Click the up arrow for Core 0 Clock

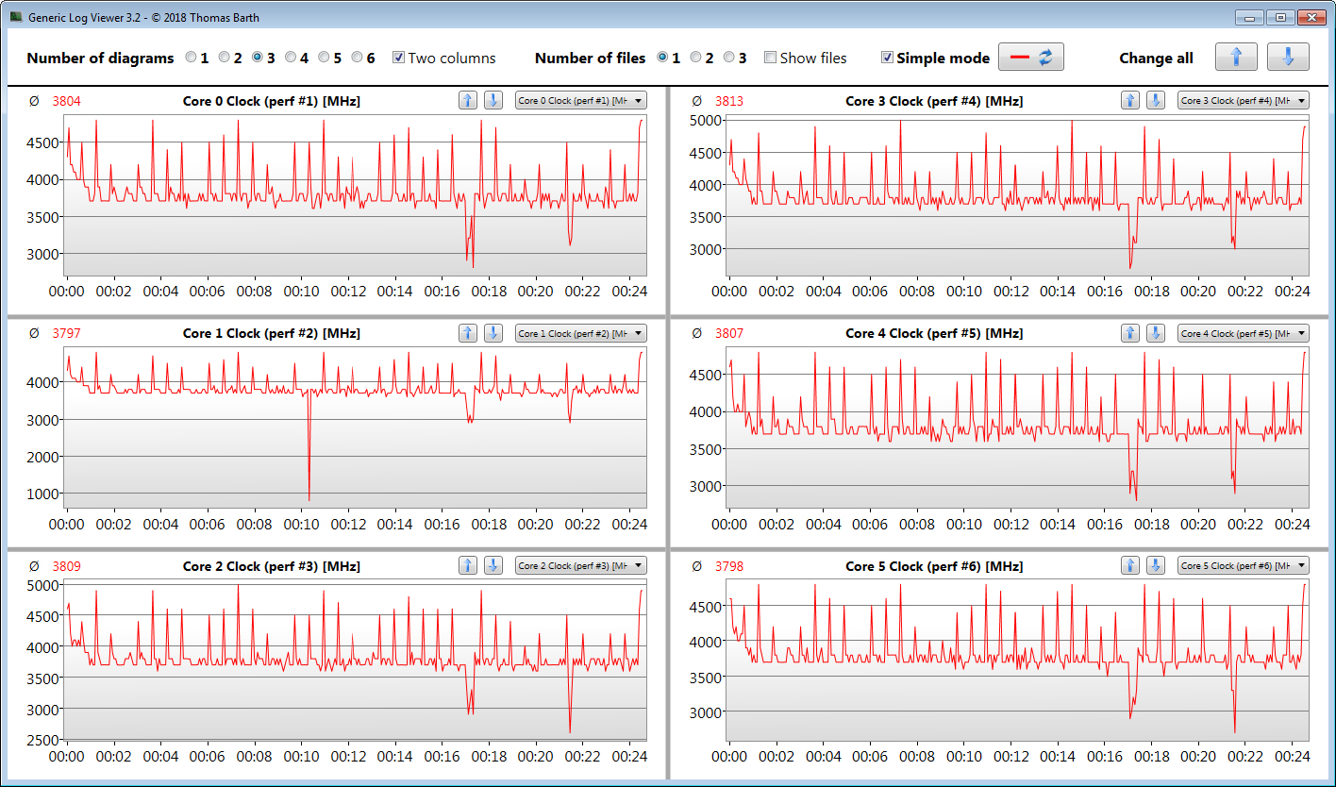468,100
